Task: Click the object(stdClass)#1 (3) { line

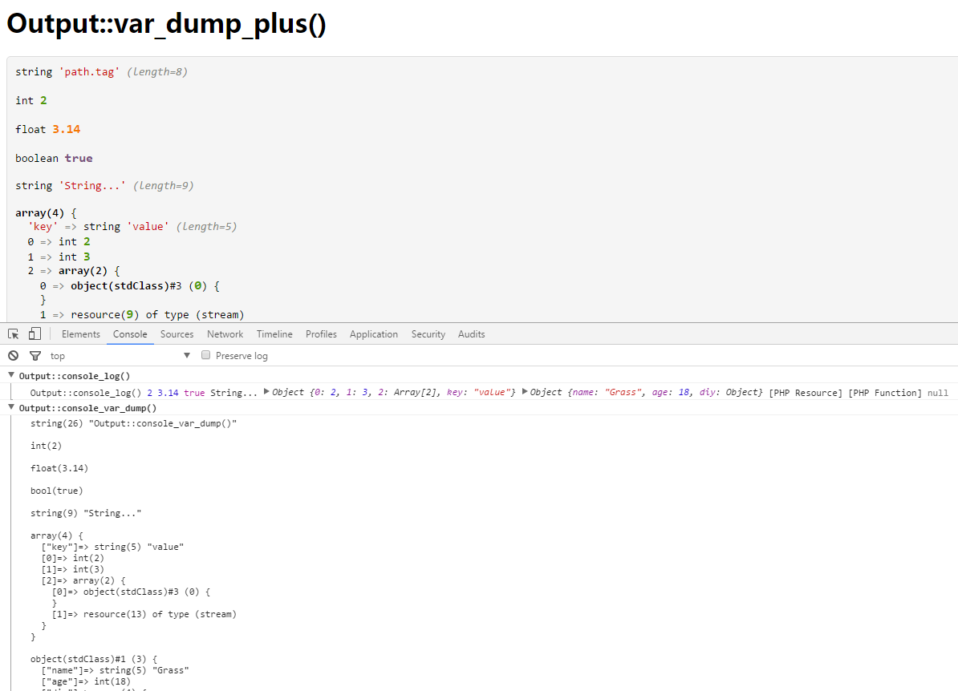Action: point(94,659)
